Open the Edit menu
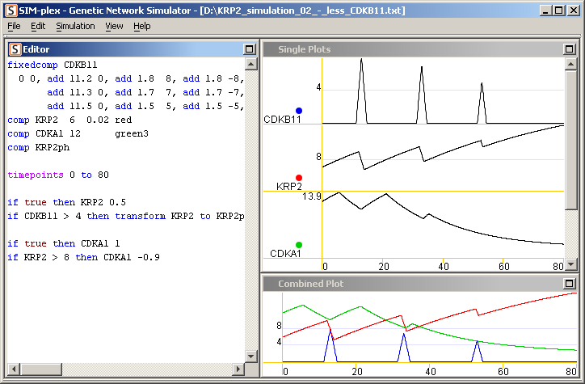585x384 pixels. tap(38, 26)
